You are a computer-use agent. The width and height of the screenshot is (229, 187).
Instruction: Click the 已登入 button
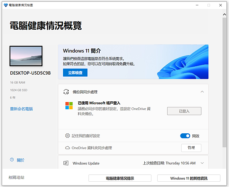[x=184, y=111]
